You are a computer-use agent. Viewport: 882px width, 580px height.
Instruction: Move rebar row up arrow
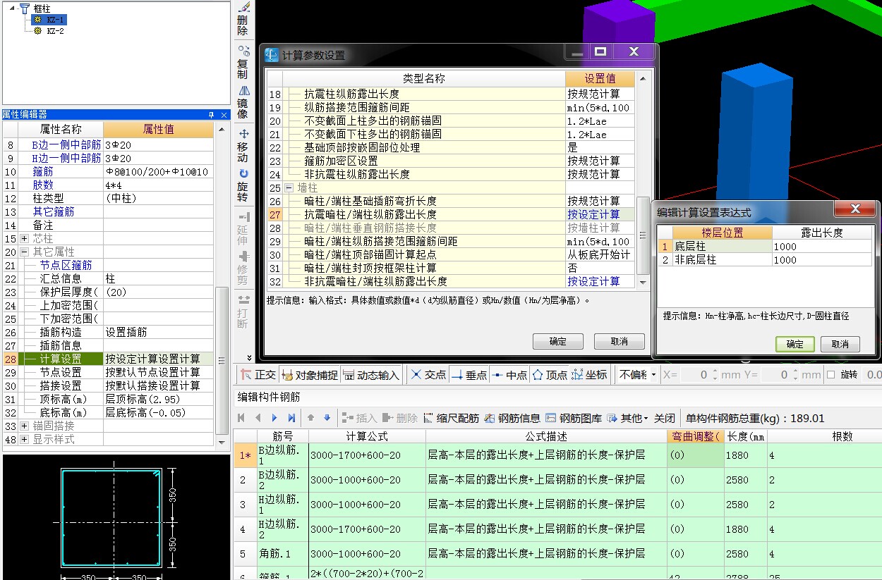click(x=310, y=418)
